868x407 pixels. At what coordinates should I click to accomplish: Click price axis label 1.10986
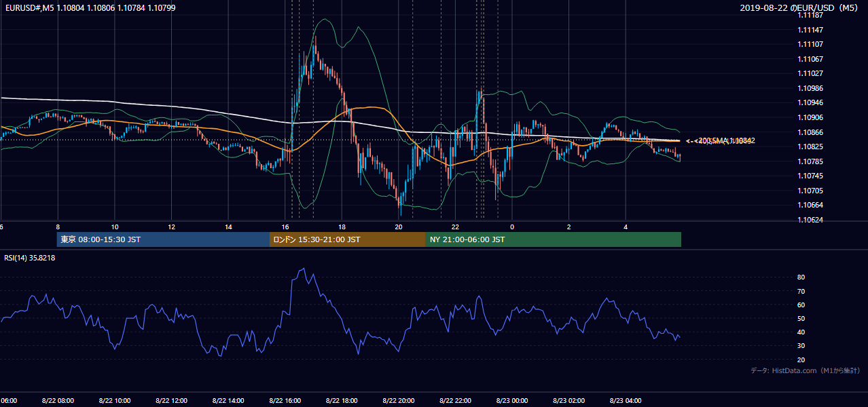point(810,88)
